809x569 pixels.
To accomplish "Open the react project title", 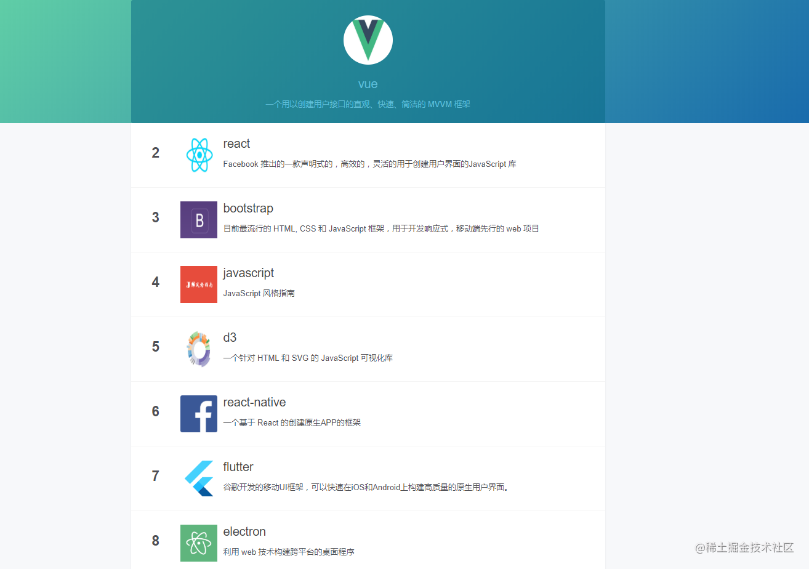I will coord(236,143).
